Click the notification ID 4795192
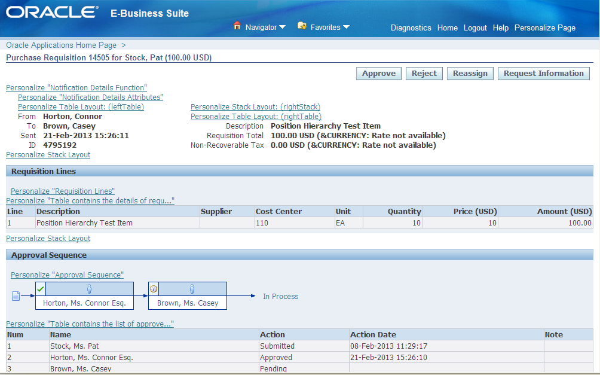Image resolution: width=600 pixels, height=375 pixels. 60,145
